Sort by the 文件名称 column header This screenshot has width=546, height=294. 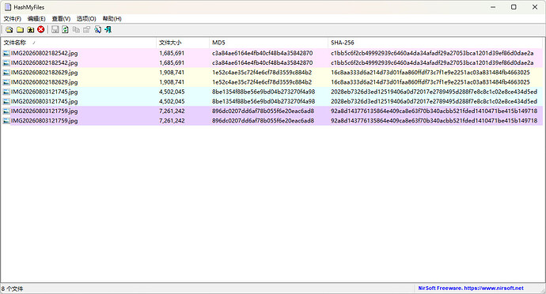(x=78, y=43)
